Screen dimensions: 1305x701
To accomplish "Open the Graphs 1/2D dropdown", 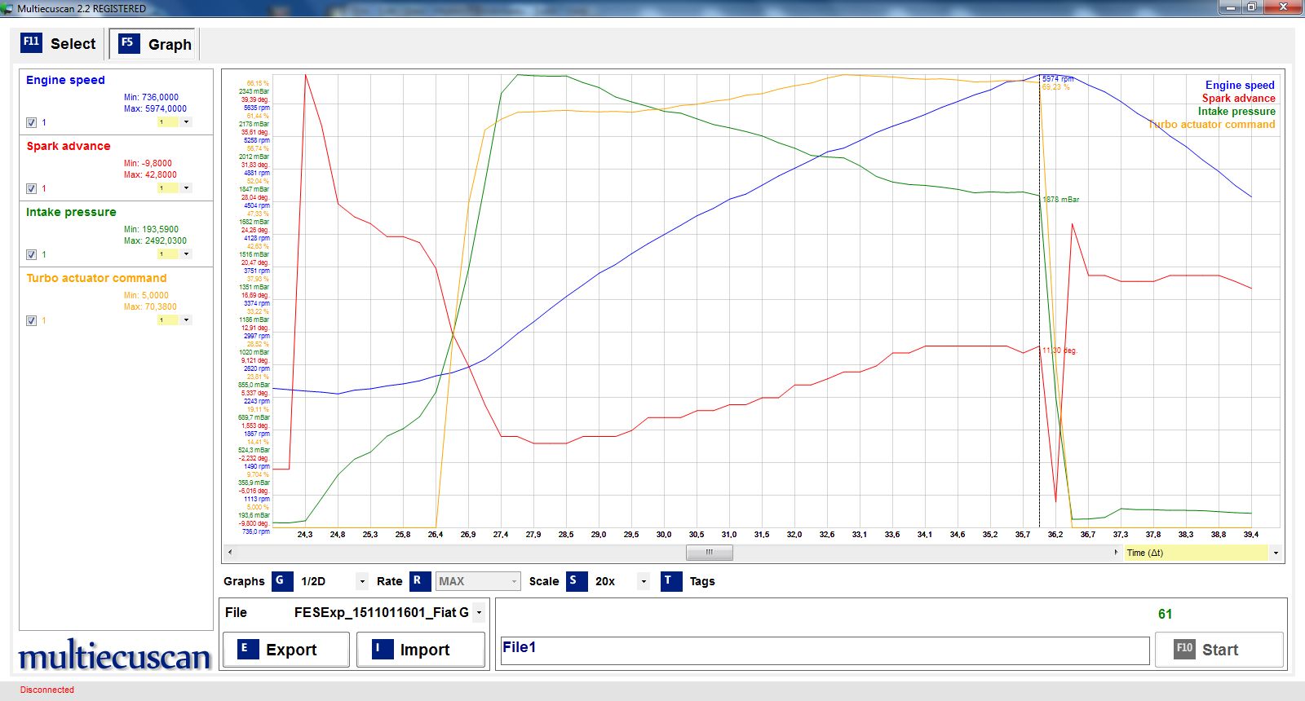I will (362, 581).
